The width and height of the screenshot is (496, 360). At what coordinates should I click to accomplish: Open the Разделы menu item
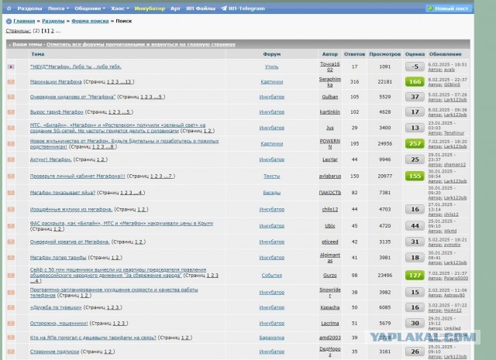[29, 9]
